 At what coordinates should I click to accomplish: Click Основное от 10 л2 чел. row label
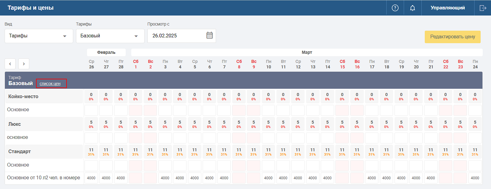(44, 178)
